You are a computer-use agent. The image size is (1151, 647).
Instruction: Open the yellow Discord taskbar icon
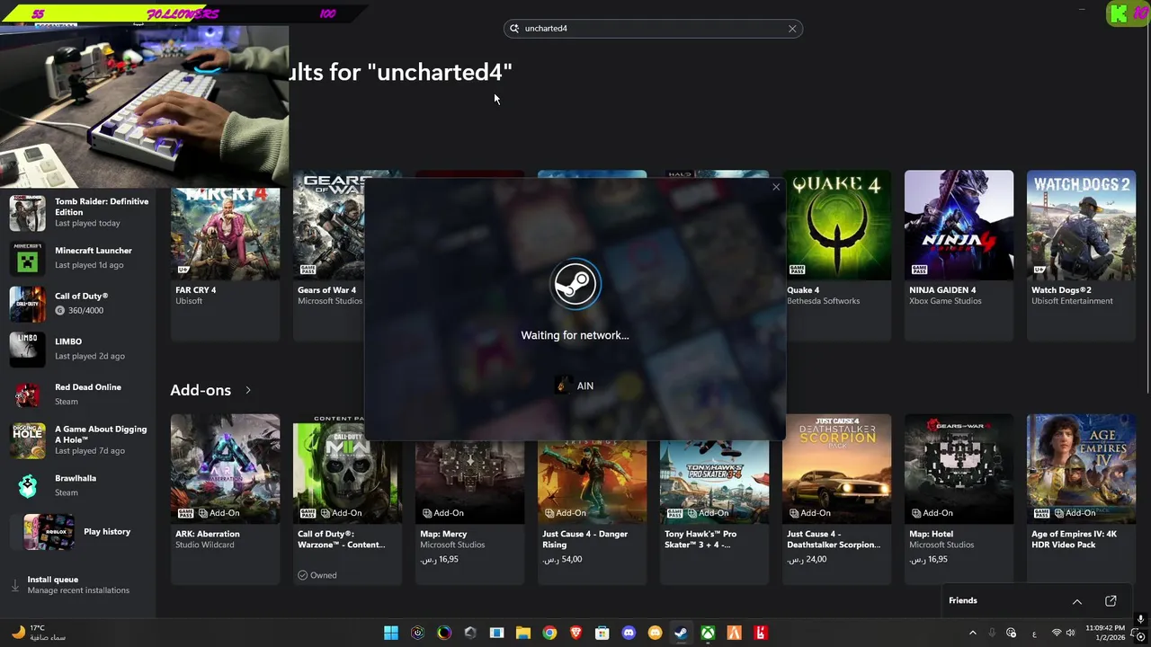click(655, 633)
